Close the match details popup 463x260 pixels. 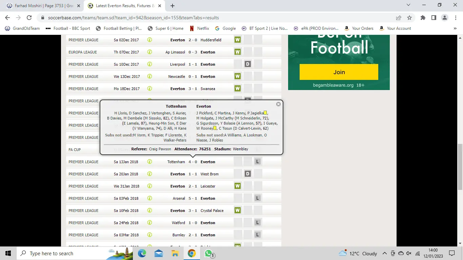point(278,104)
